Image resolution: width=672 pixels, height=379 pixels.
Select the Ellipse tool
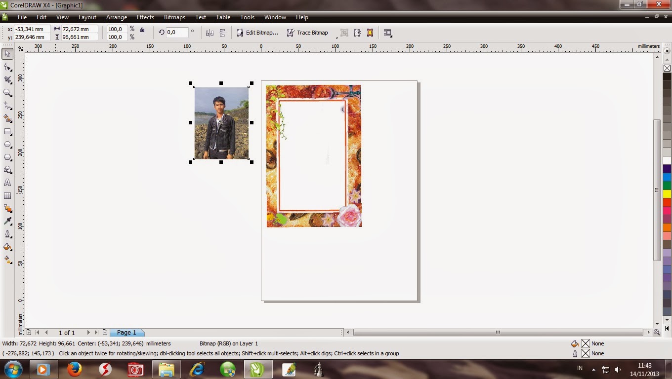[x=7, y=144]
